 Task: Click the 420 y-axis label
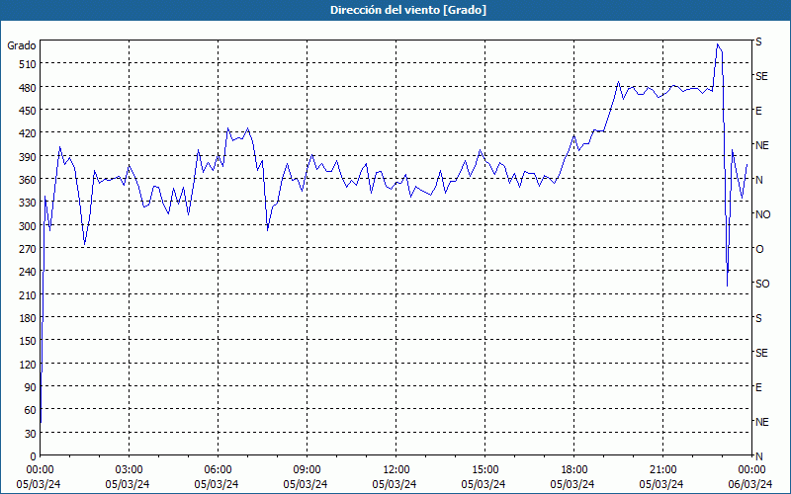[28, 133]
